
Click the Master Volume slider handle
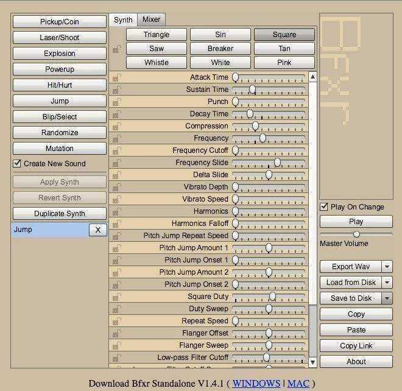click(x=356, y=234)
